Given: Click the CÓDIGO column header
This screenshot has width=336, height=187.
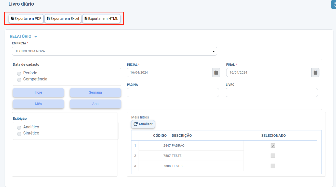Looking at the screenshot, I should [160, 135].
